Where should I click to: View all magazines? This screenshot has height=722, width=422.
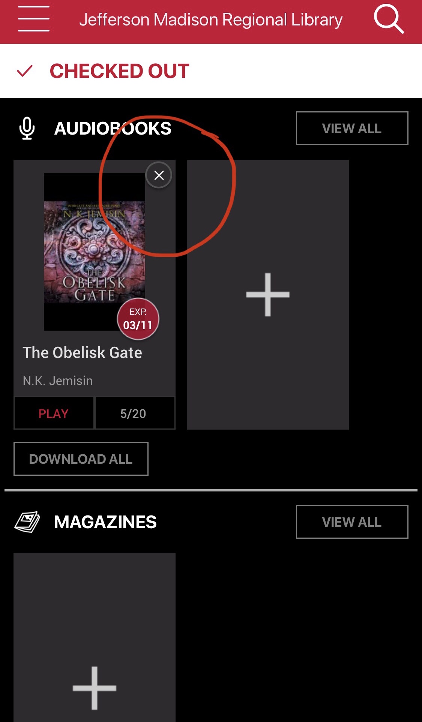point(352,522)
